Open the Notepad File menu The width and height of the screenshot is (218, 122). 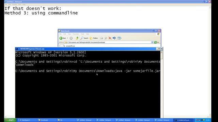[6, 4]
